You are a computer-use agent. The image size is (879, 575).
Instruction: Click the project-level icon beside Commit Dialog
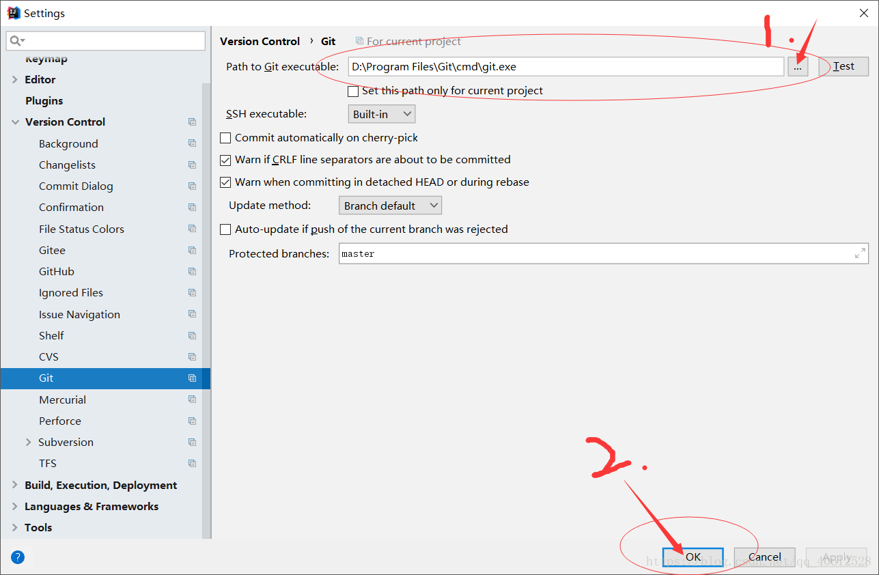coord(192,186)
